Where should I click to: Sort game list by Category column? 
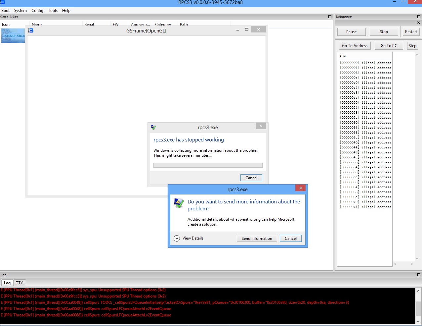click(163, 24)
